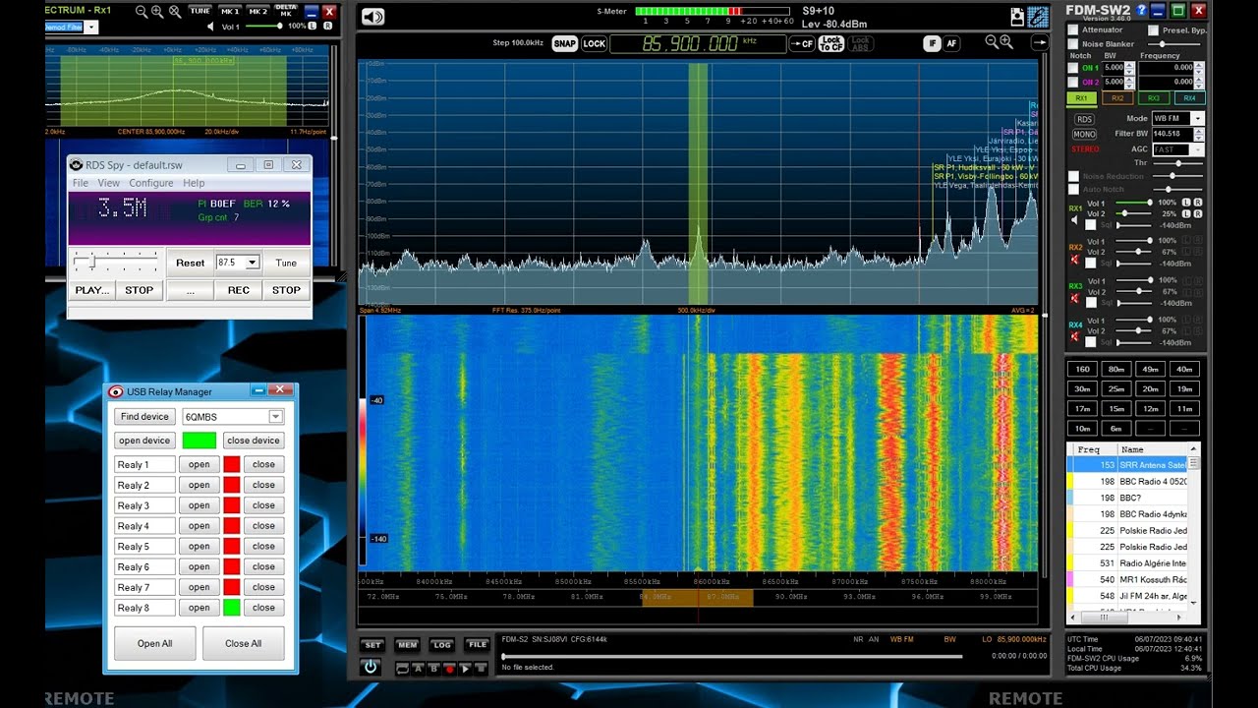This screenshot has width=1258, height=708.
Task: Click the TUNE button in Rx1 spectrum window
Action: click(x=200, y=11)
